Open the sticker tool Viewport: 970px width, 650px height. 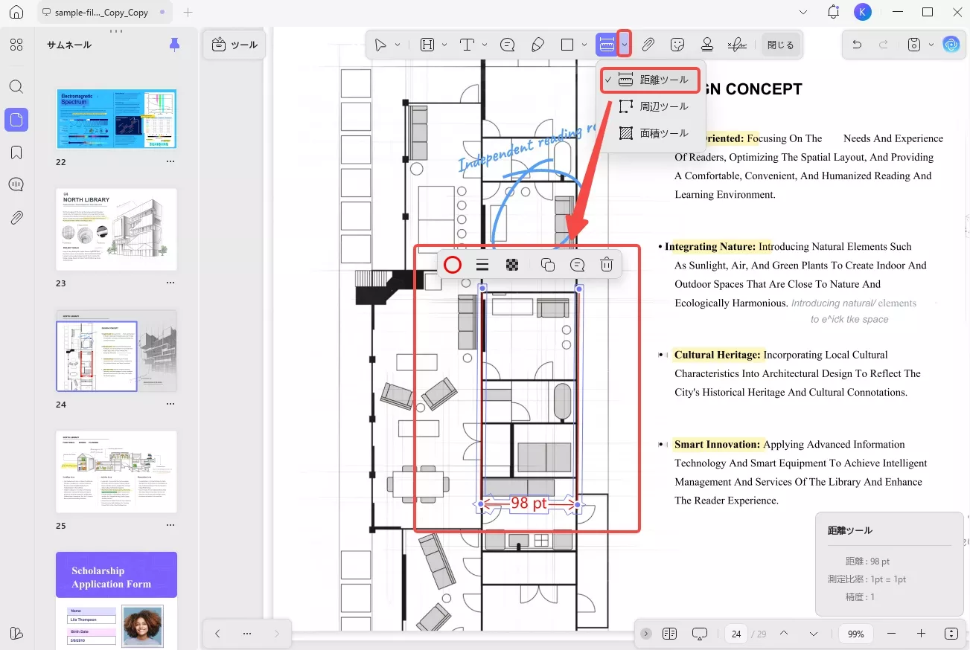click(x=677, y=45)
